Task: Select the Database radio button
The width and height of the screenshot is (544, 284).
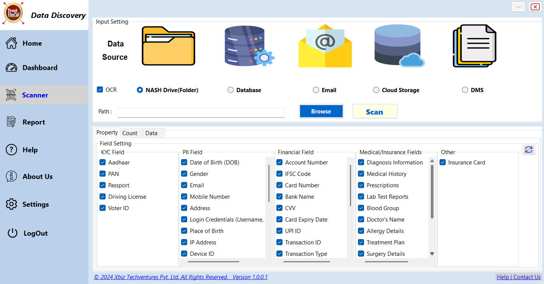Action: (x=231, y=90)
